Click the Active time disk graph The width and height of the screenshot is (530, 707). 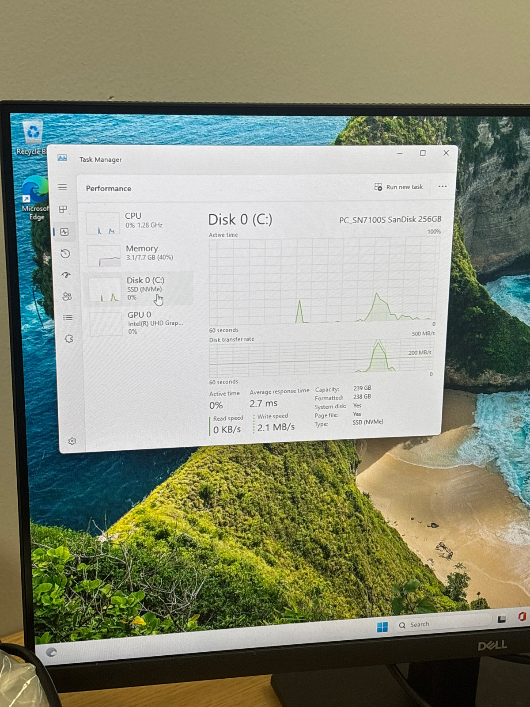tap(324, 281)
